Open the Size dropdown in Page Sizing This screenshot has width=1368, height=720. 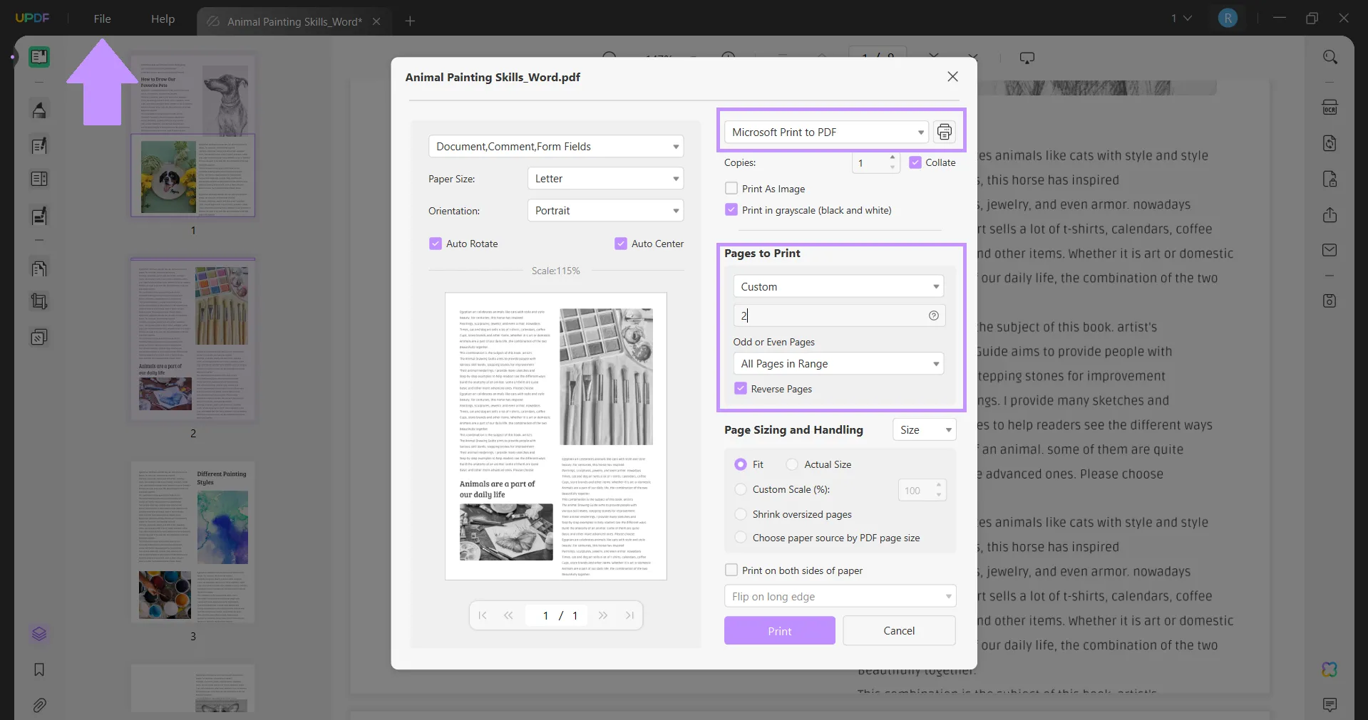[x=925, y=429]
